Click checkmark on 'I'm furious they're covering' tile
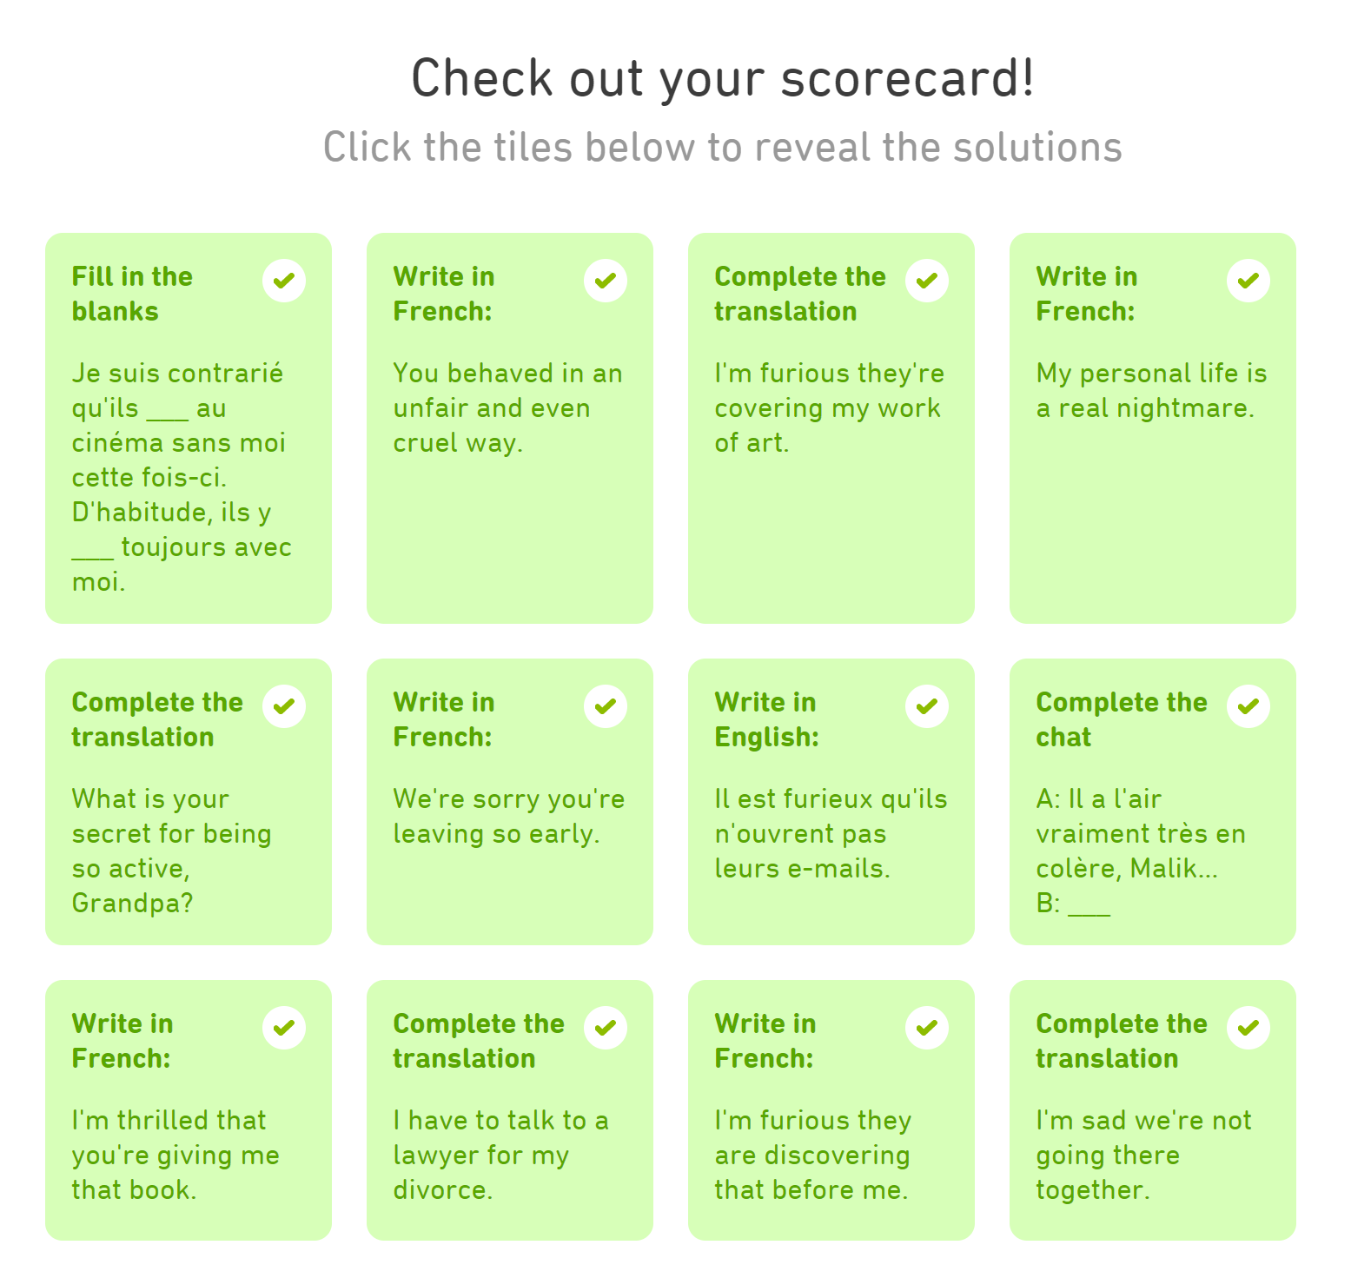The width and height of the screenshot is (1371, 1278). (x=927, y=281)
